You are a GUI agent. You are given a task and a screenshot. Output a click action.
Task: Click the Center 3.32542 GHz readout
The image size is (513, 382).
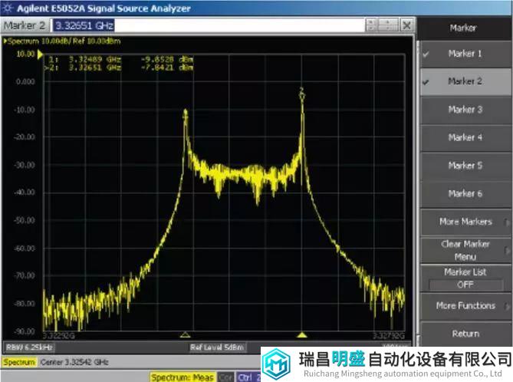pyautogui.click(x=74, y=362)
